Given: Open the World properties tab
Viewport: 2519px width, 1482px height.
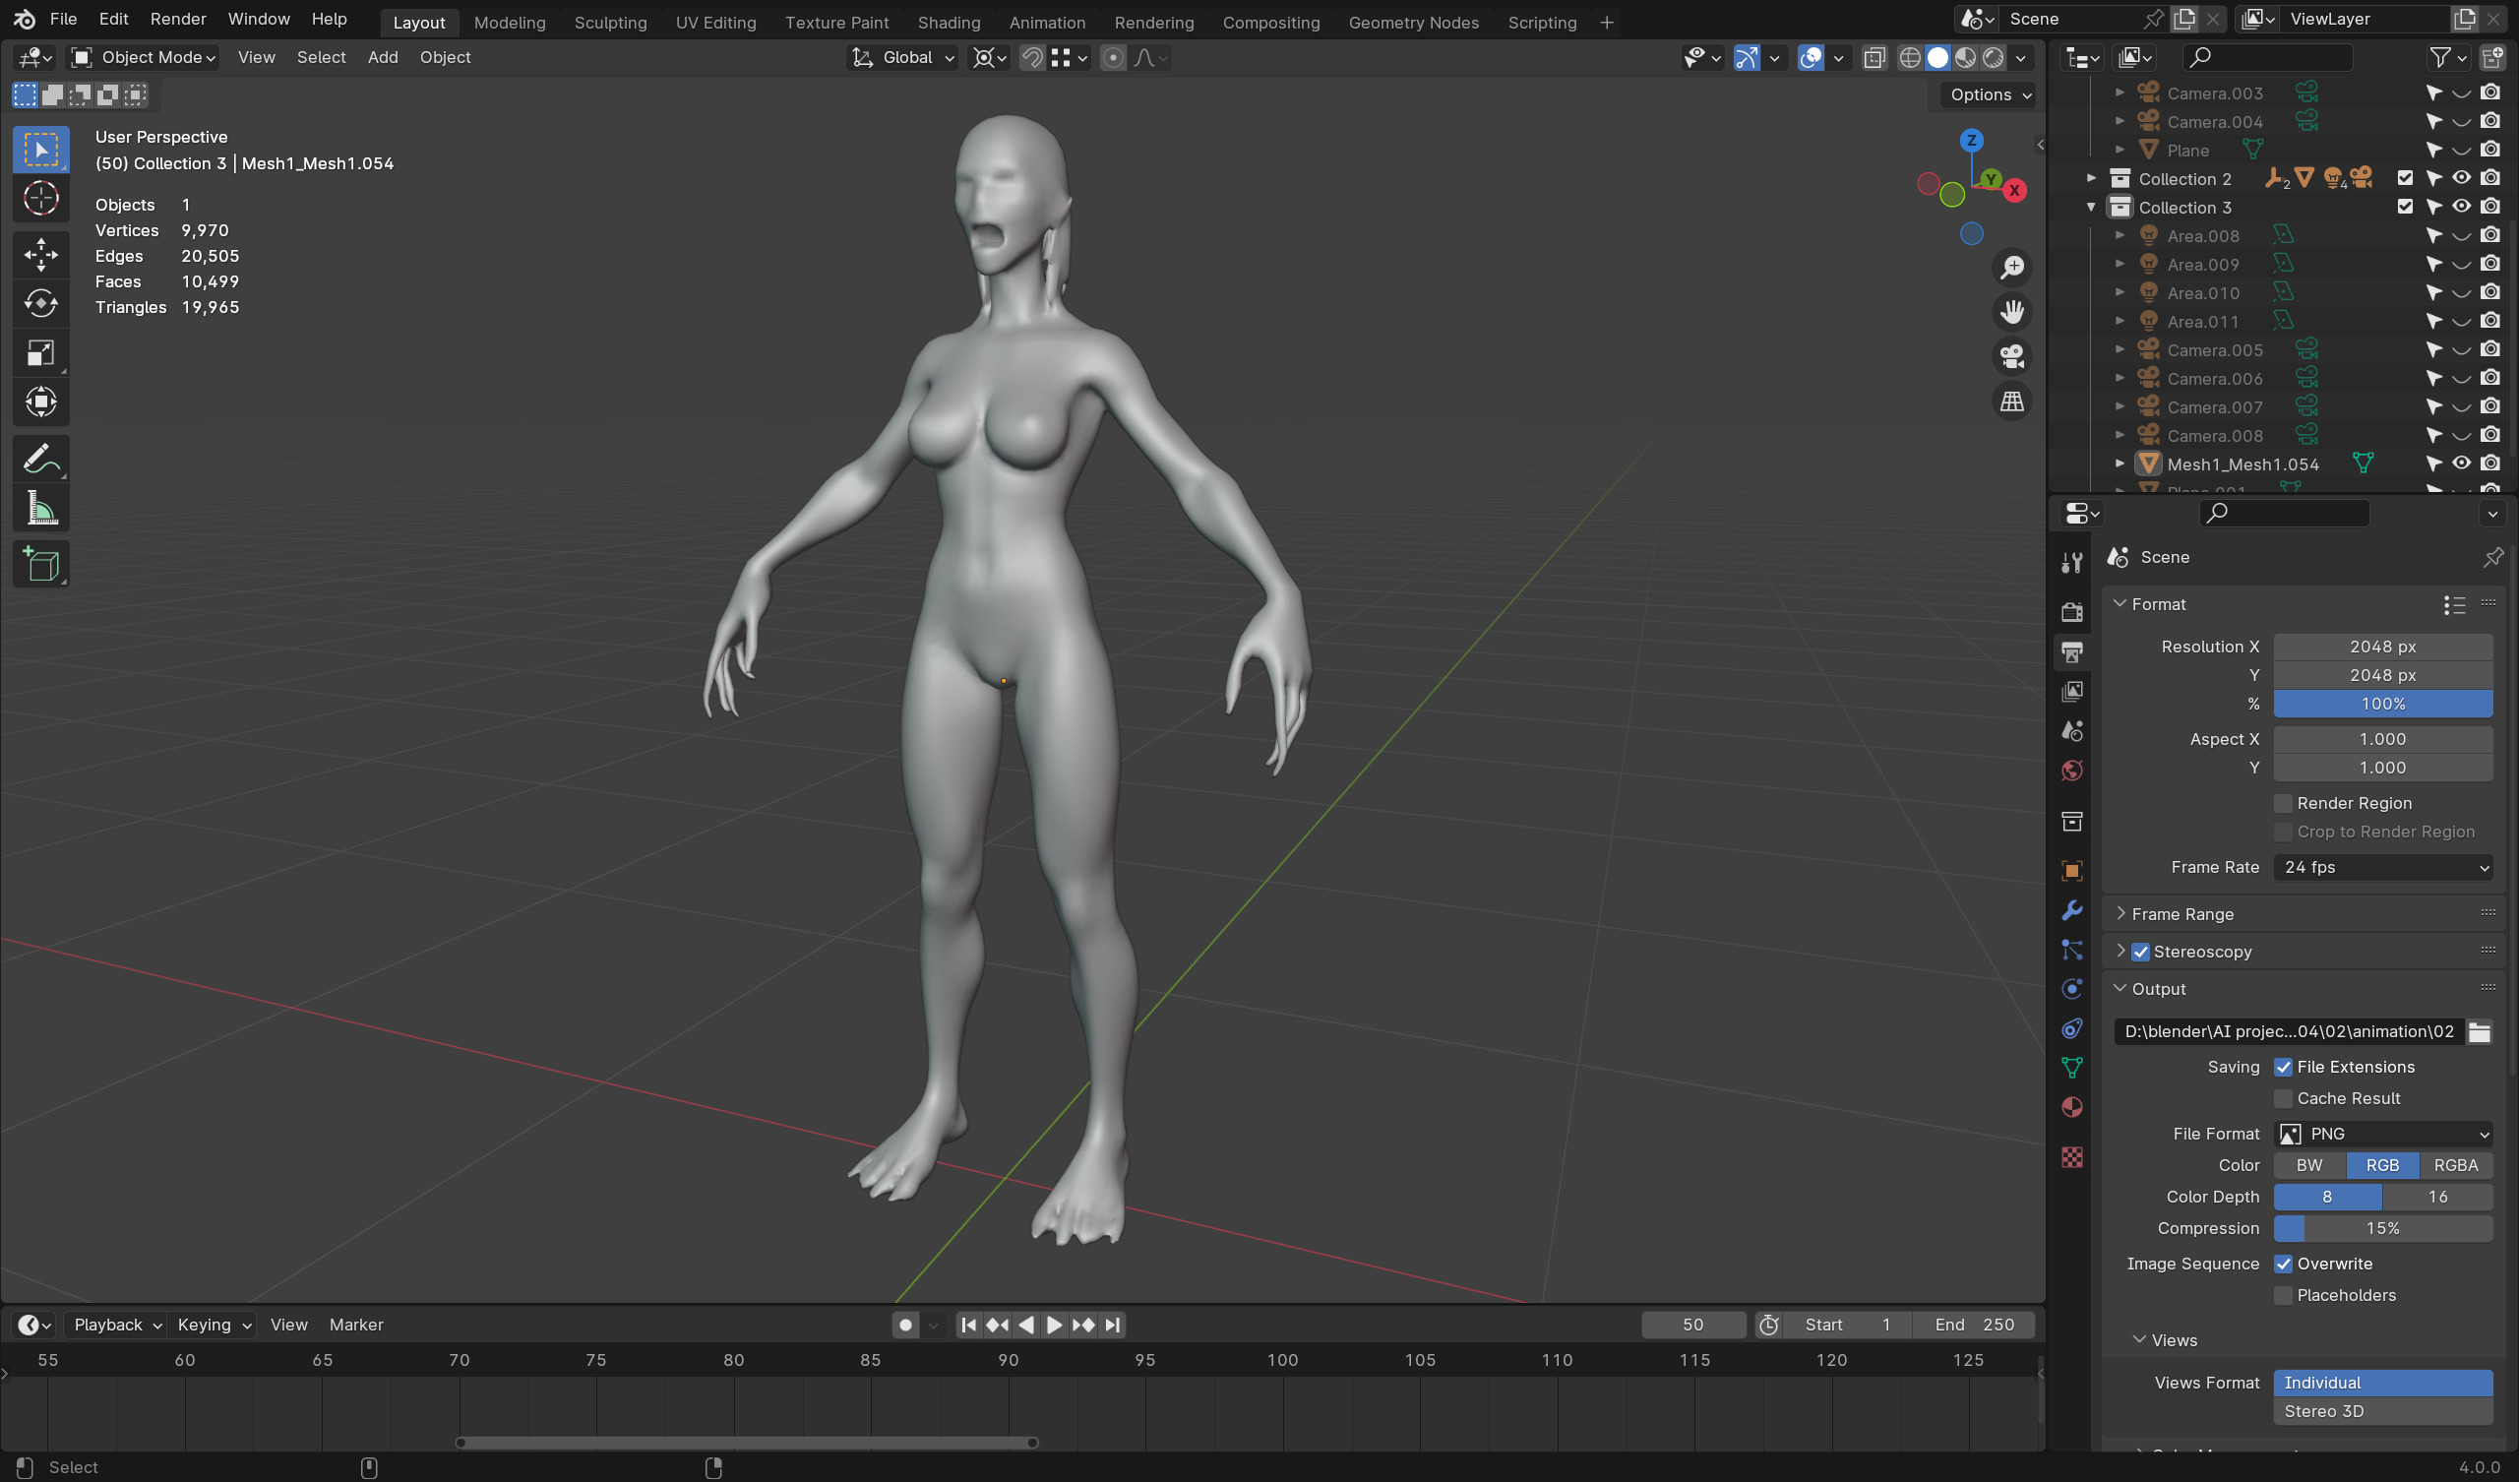Looking at the screenshot, I should click(x=2072, y=771).
